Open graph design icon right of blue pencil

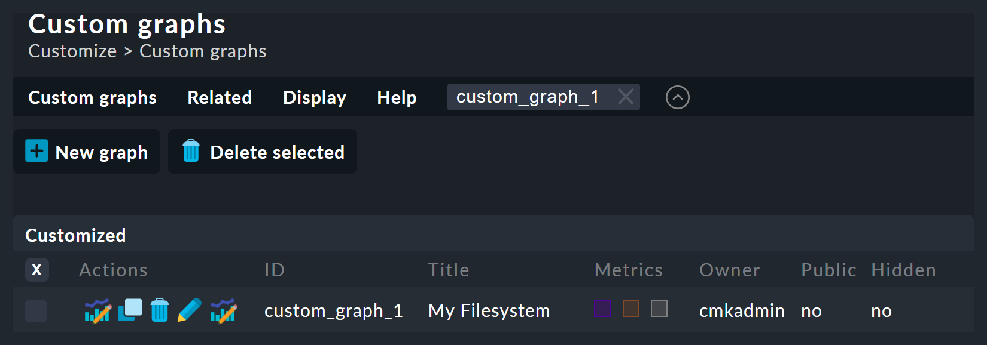223,310
